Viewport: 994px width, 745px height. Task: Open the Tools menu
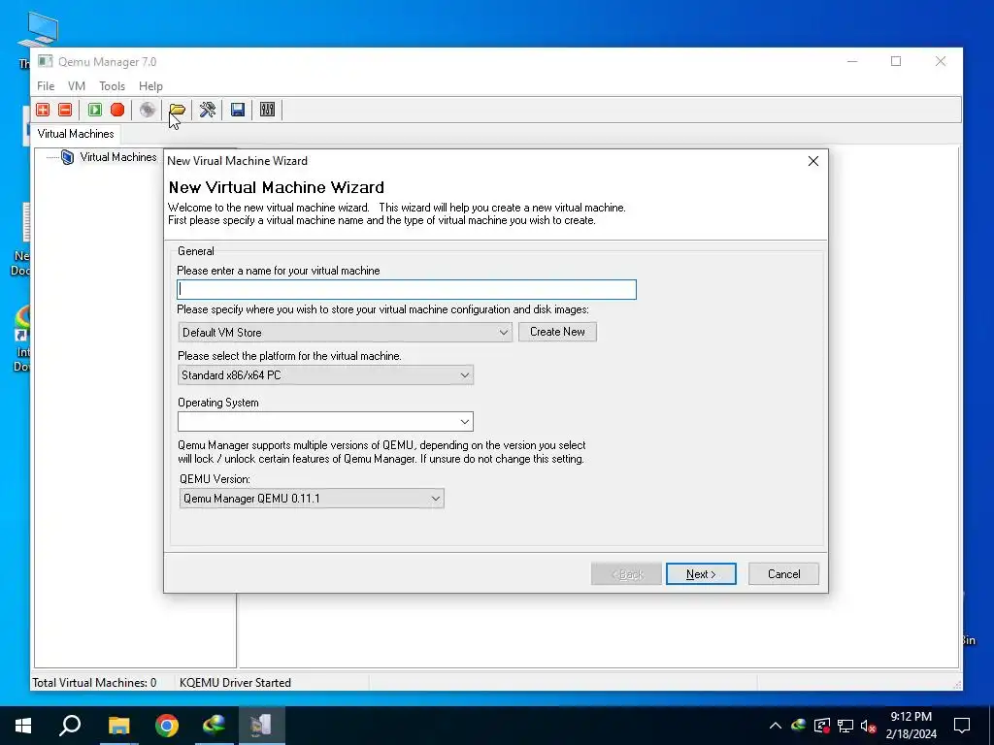tap(113, 86)
